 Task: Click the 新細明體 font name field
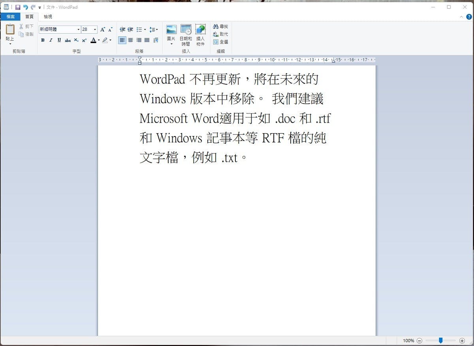[57, 30]
